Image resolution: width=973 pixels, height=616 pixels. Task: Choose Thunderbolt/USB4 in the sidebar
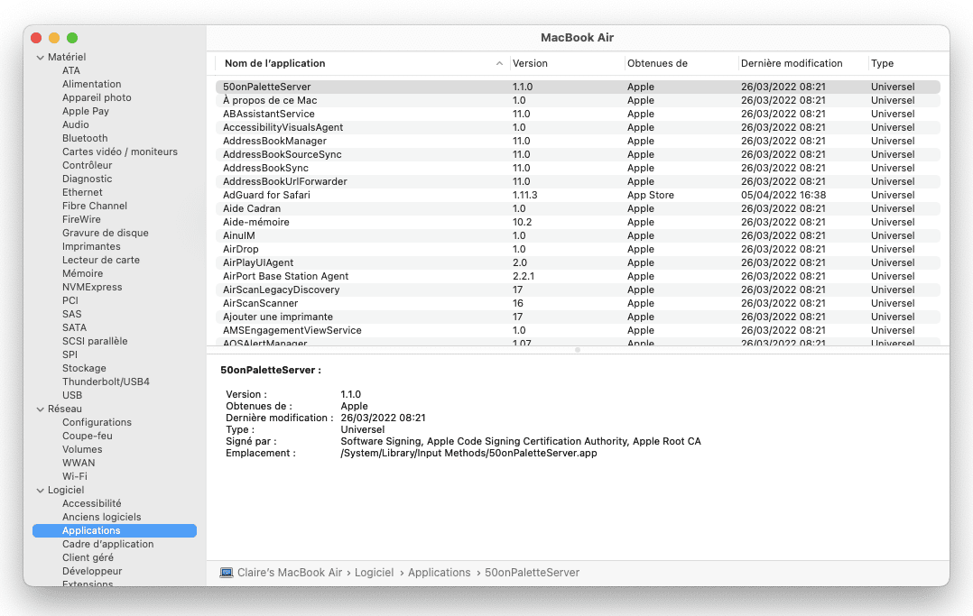(106, 382)
